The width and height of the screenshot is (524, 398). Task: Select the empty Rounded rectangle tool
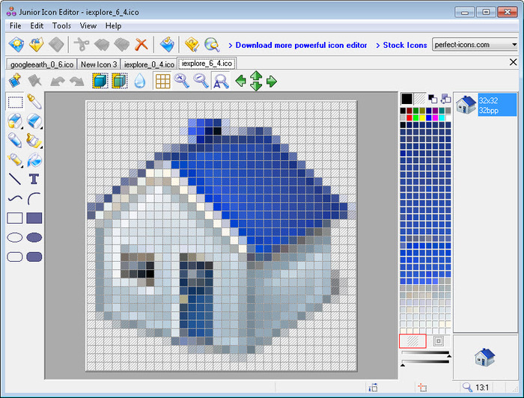point(15,257)
